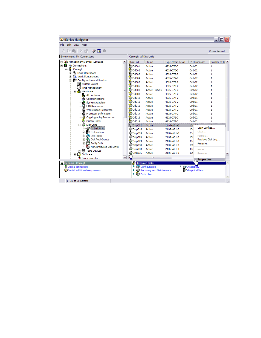This screenshot has height=338, width=261.
Task: Click the Dd007 load source disk icon
Action: pos(130,90)
